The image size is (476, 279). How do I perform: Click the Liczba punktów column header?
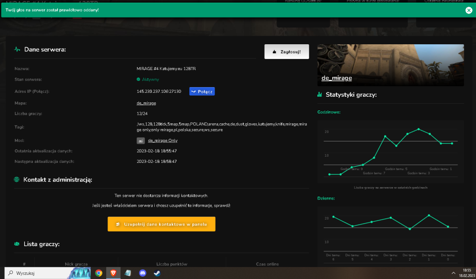tap(172, 264)
